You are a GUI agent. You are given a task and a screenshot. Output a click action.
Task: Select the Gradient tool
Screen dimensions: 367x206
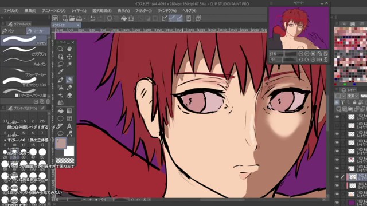(69, 111)
